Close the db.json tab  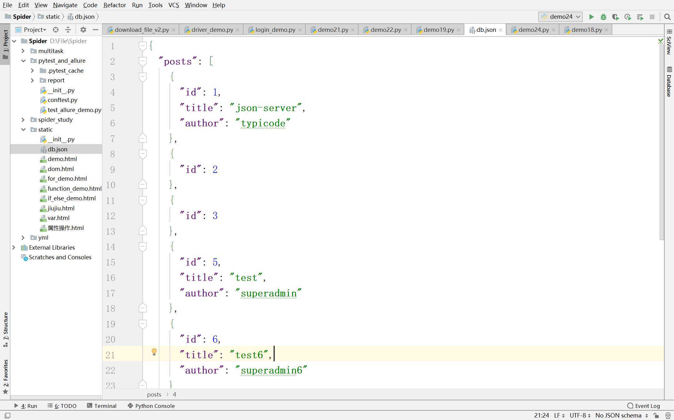501,30
